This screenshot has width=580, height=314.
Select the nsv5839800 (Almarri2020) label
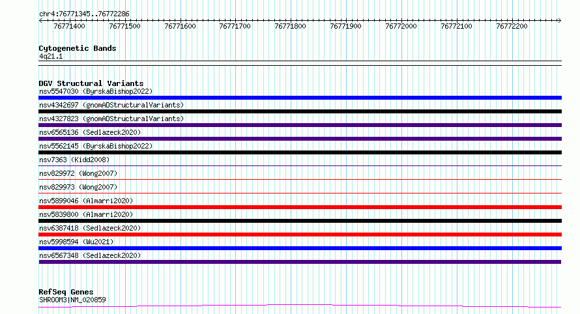tap(86, 214)
